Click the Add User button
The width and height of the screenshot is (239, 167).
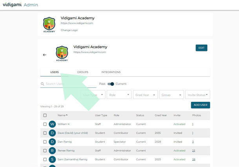(201, 105)
